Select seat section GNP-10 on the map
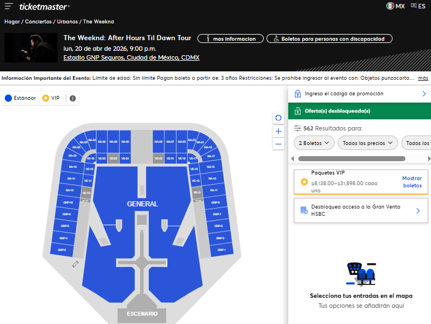Screen dimensions: 431x324 (68, 202)
